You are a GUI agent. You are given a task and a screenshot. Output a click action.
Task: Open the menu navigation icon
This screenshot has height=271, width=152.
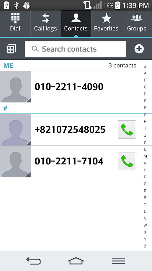pos(119,261)
